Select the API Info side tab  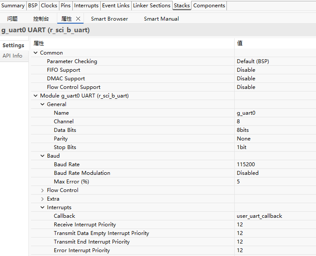point(12,56)
